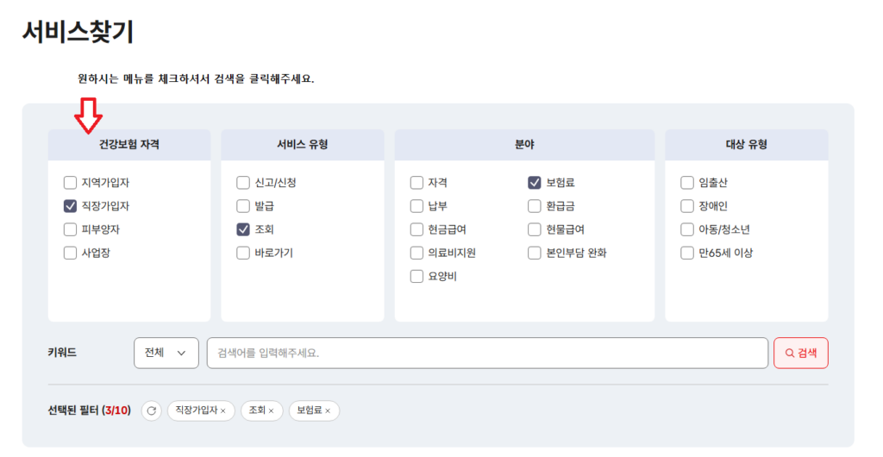Remove the 직장가입자 filter tag

pyautogui.click(x=223, y=410)
